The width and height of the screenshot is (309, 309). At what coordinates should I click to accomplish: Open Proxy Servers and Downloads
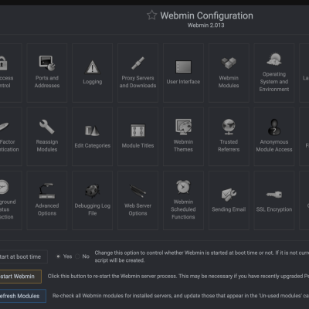(x=138, y=73)
